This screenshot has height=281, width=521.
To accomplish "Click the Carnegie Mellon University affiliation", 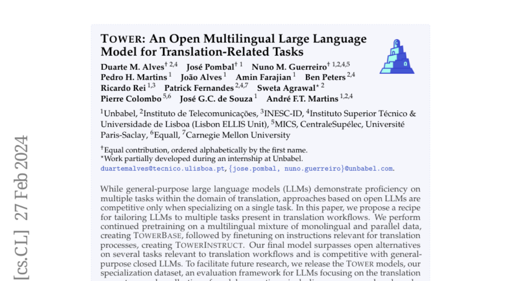I will pyautogui.click(x=238, y=135).
